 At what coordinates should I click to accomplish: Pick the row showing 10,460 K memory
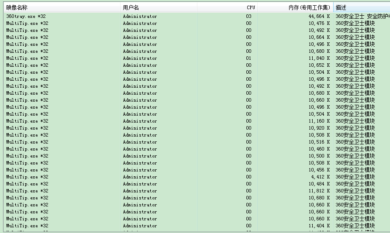[x=27, y=149]
